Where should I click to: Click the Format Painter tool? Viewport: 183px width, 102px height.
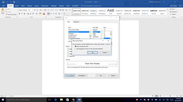[x=11, y=14]
